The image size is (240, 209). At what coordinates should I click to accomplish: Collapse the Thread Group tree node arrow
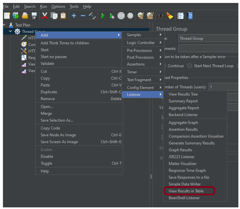coord(10,32)
